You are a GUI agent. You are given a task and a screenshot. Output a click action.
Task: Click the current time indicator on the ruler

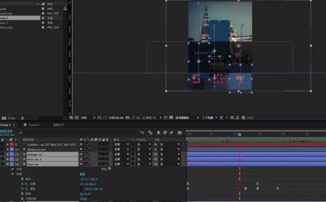240,135
